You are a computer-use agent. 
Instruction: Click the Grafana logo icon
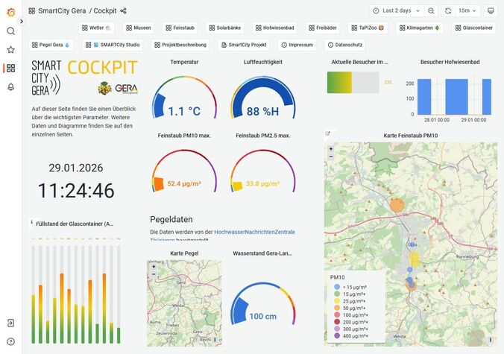click(11, 12)
